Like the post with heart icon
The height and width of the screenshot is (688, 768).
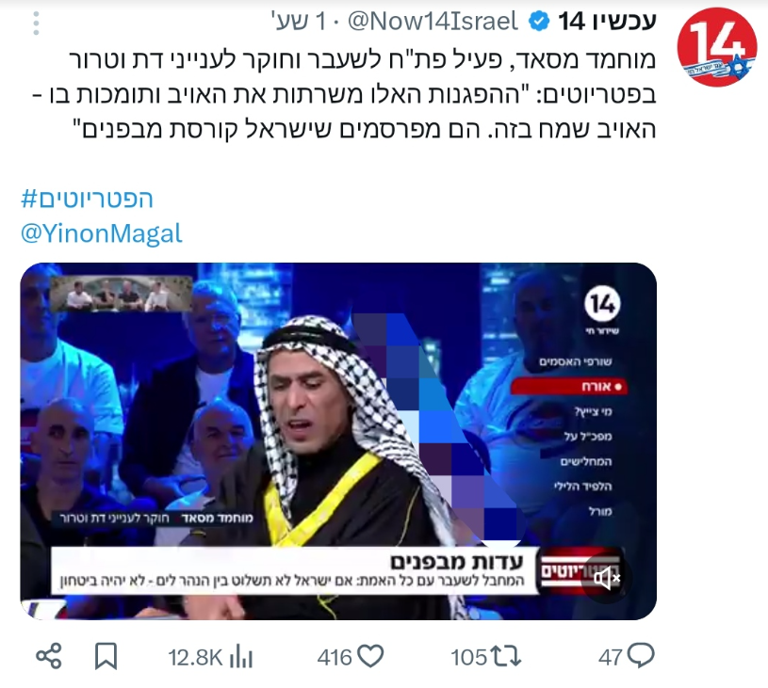(369, 657)
